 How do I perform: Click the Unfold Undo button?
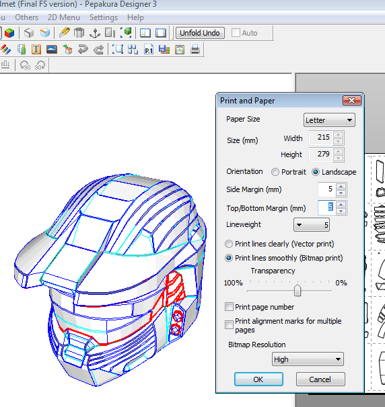(x=200, y=33)
